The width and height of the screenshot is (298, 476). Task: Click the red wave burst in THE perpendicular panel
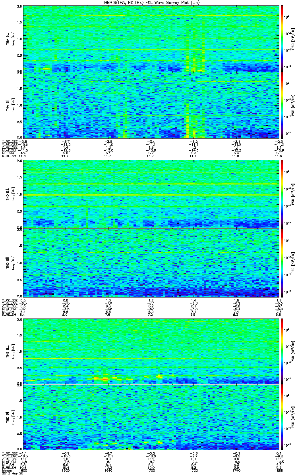(x=104, y=380)
